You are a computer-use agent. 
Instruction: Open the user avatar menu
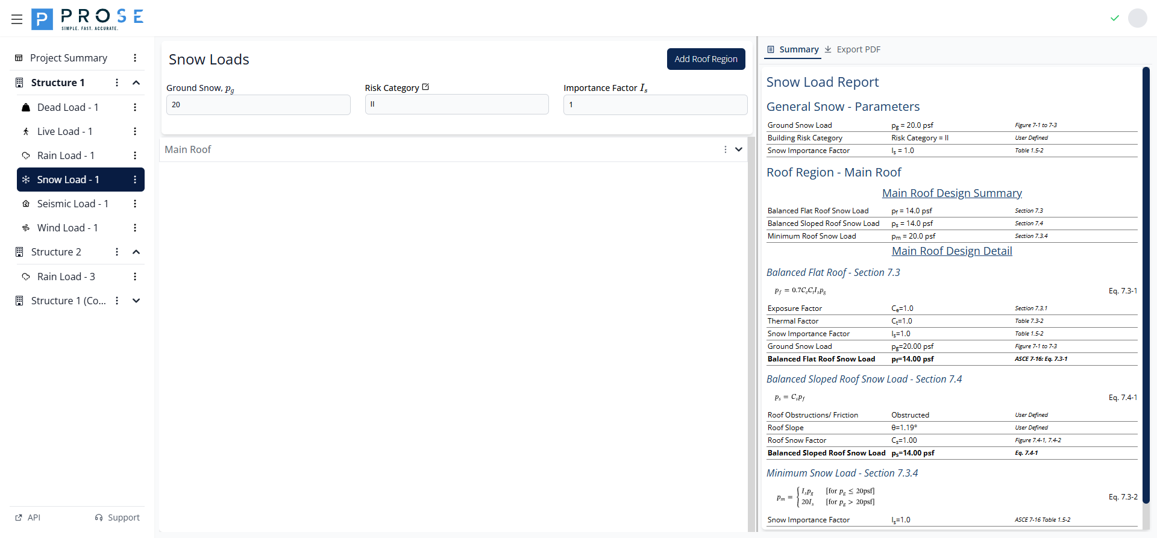1137,18
